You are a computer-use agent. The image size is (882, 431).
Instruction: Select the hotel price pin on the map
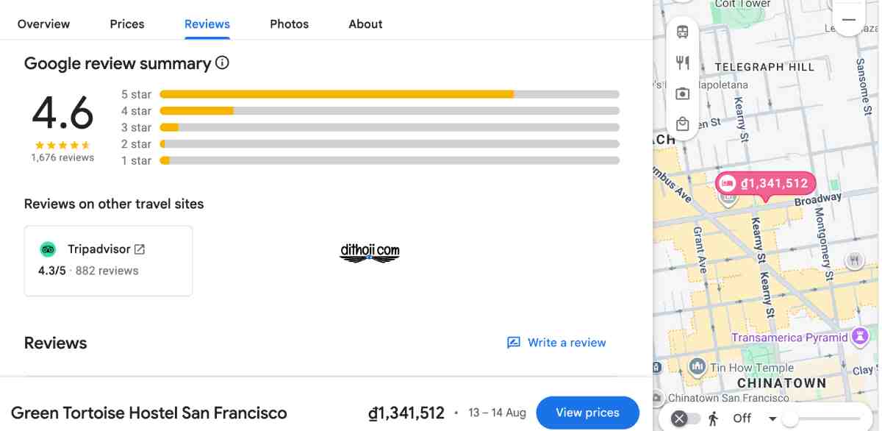[765, 184]
